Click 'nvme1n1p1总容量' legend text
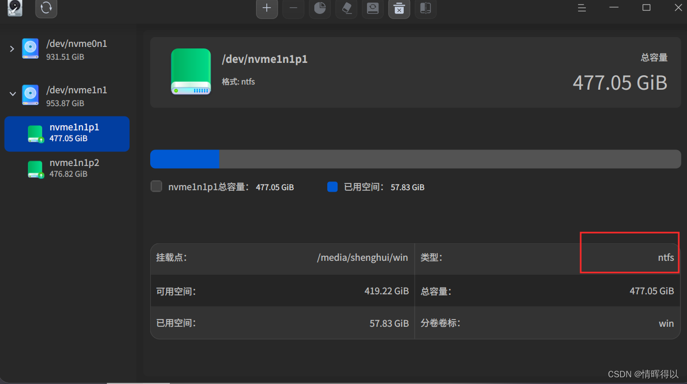The height and width of the screenshot is (384, 687). point(209,187)
